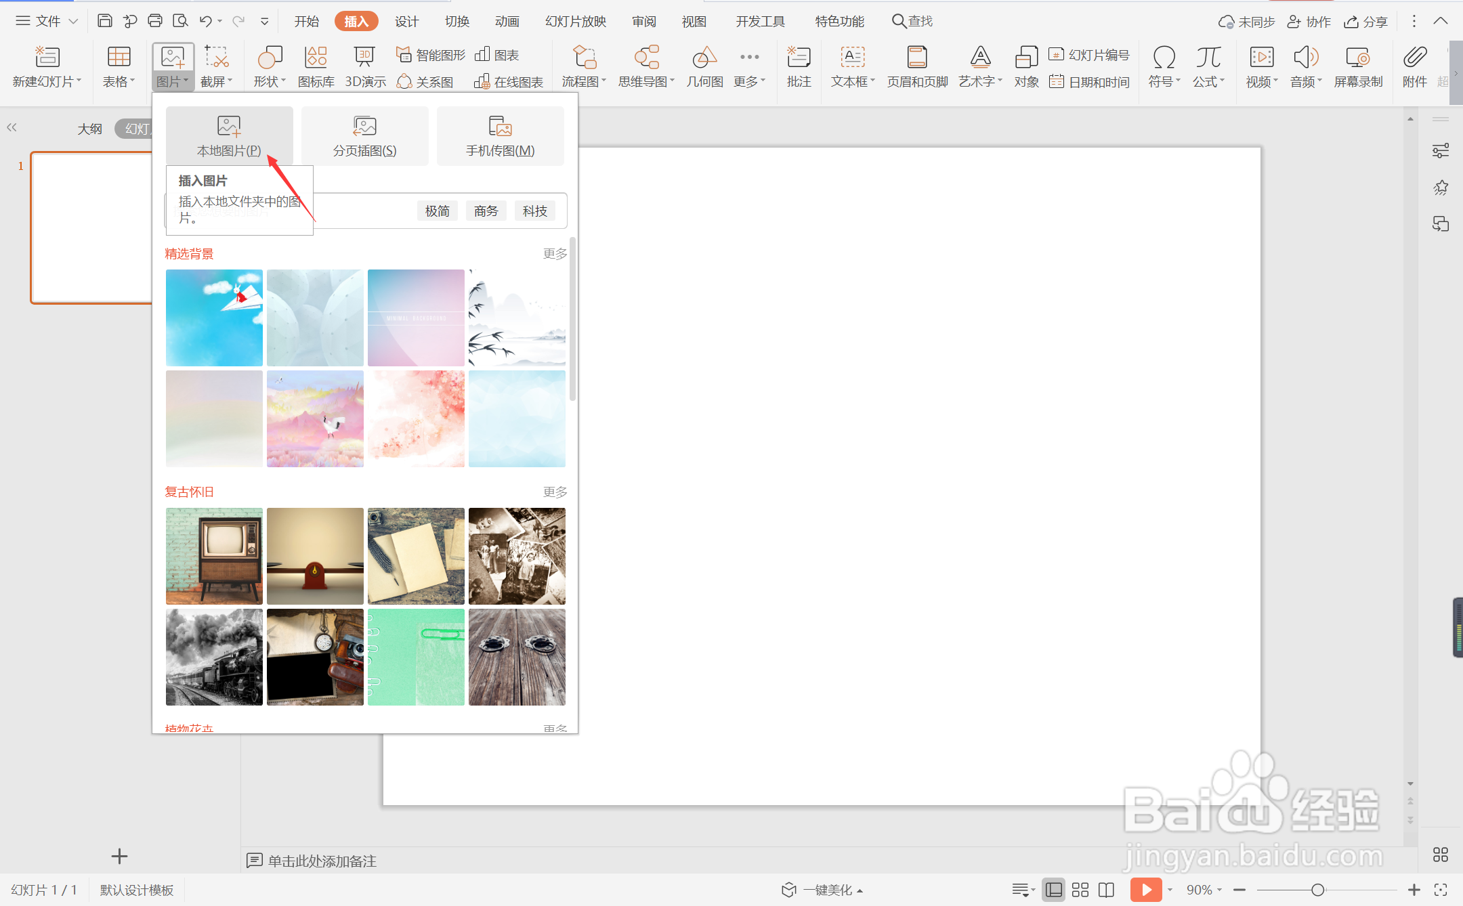This screenshot has width=1463, height=906.
Task: Click the Redo arrow icon
Action: (238, 21)
